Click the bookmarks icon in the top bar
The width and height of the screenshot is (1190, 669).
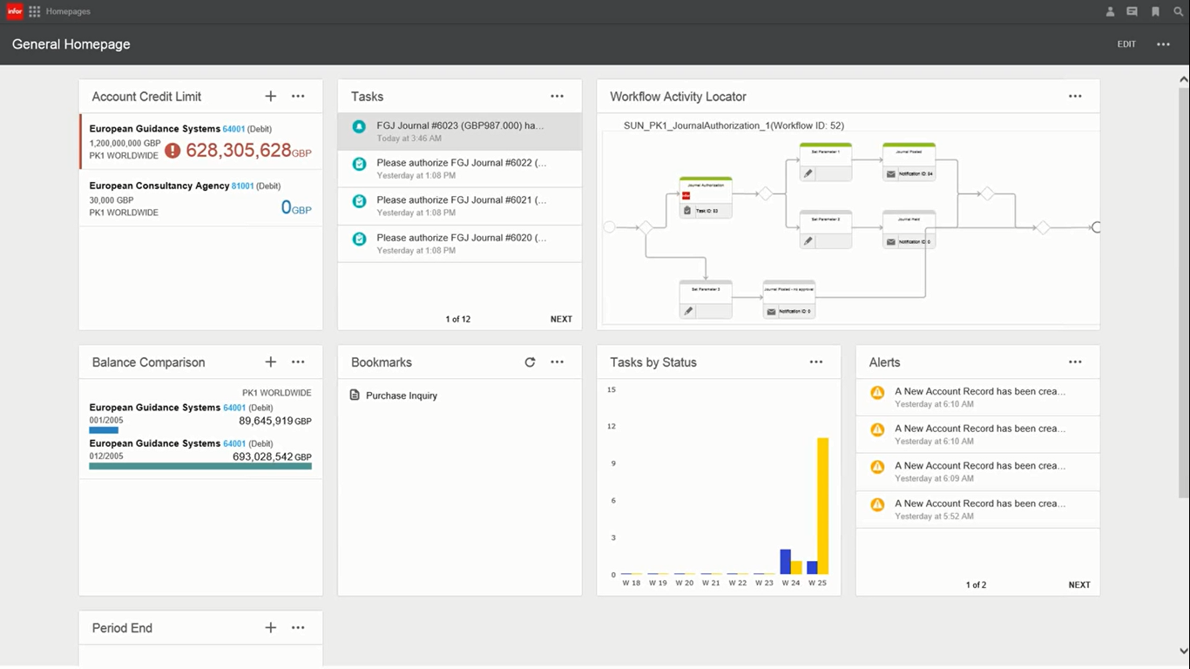1155,11
